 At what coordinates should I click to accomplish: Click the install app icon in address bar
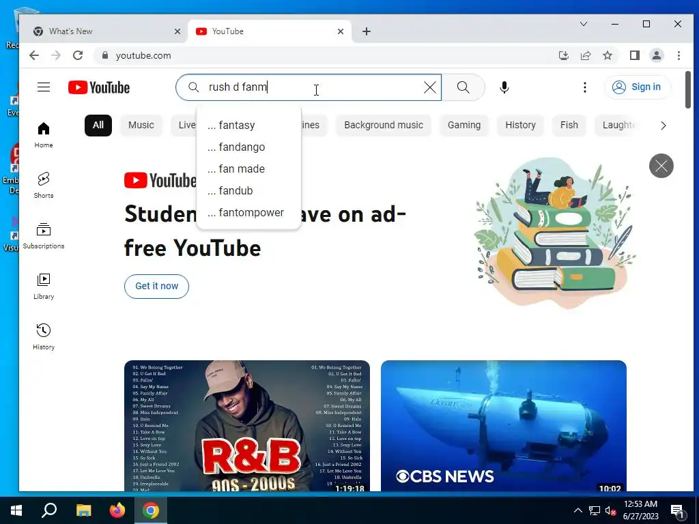click(x=563, y=55)
